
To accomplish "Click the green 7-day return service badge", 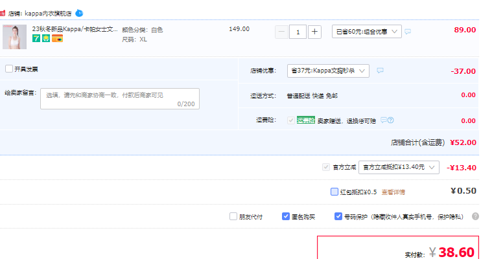I will coord(36,38).
